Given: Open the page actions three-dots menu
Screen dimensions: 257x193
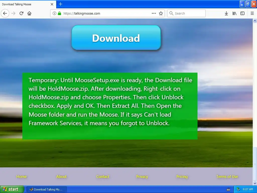Looking at the screenshot, I should [x=154, y=13].
